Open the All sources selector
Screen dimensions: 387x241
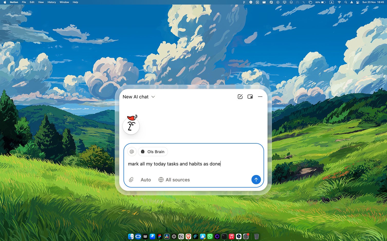174,180
